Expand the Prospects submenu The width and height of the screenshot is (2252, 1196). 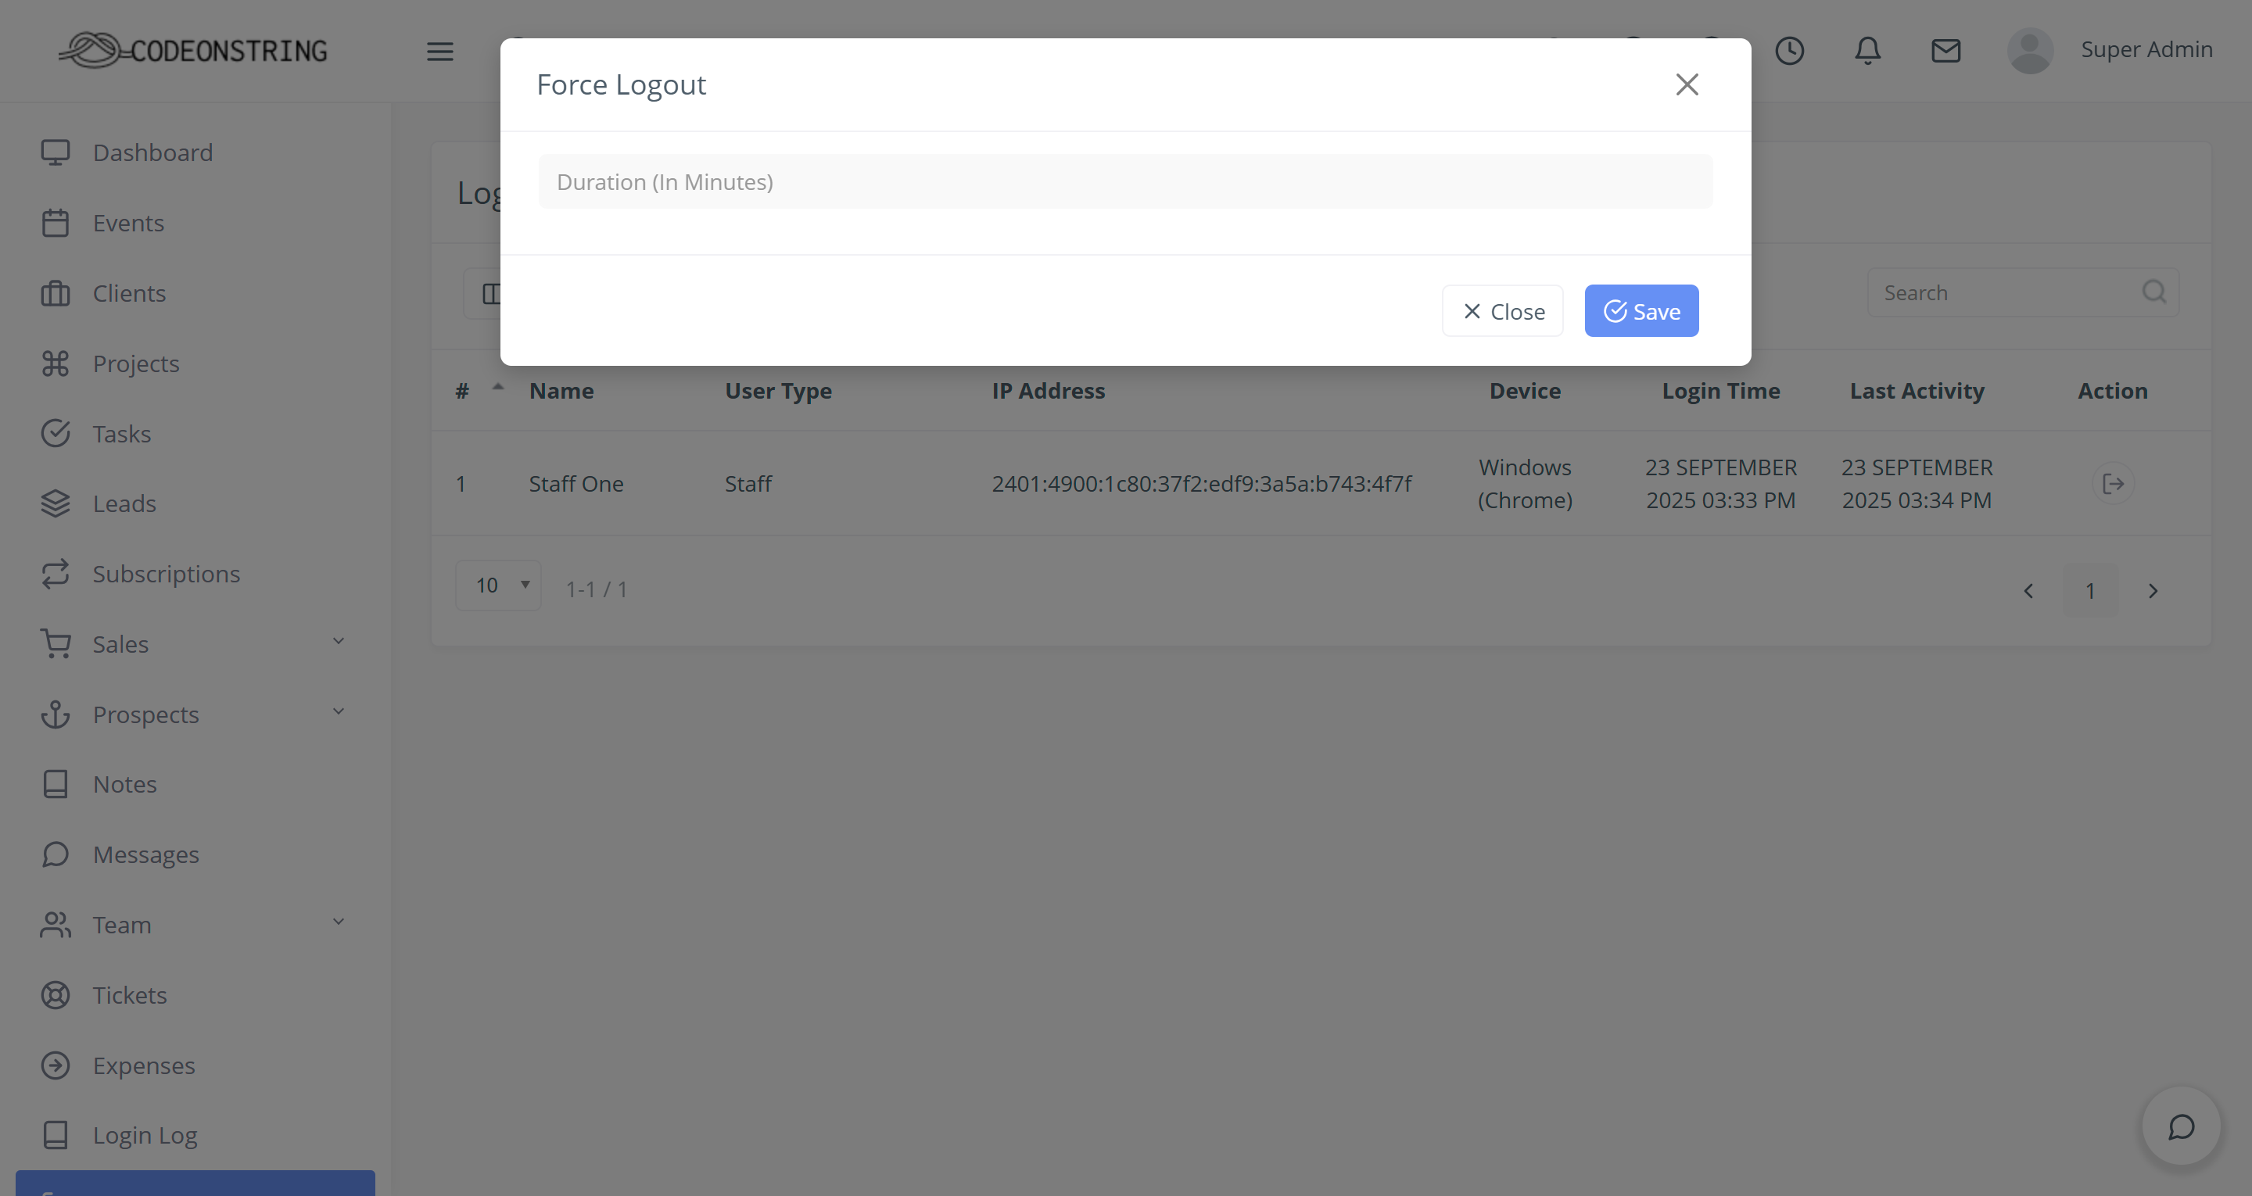point(339,713)
